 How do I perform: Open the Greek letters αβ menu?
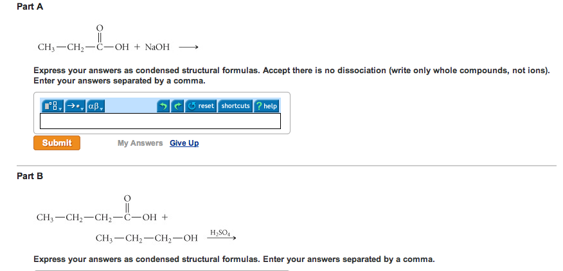tap(96, 106)
